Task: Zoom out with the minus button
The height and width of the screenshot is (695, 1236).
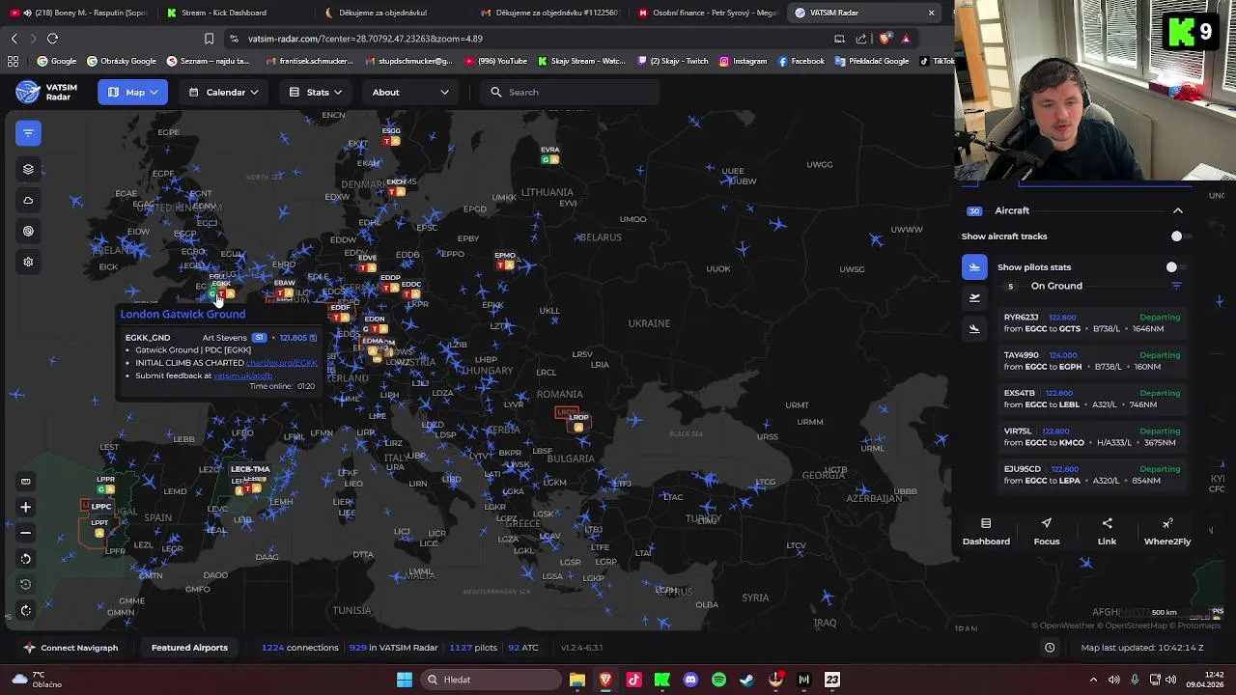Action: point(26,533)
